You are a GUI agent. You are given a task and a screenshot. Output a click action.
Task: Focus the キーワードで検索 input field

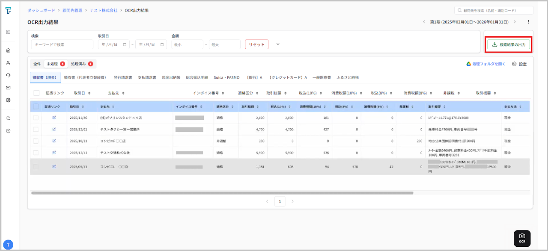coord(62,44)
